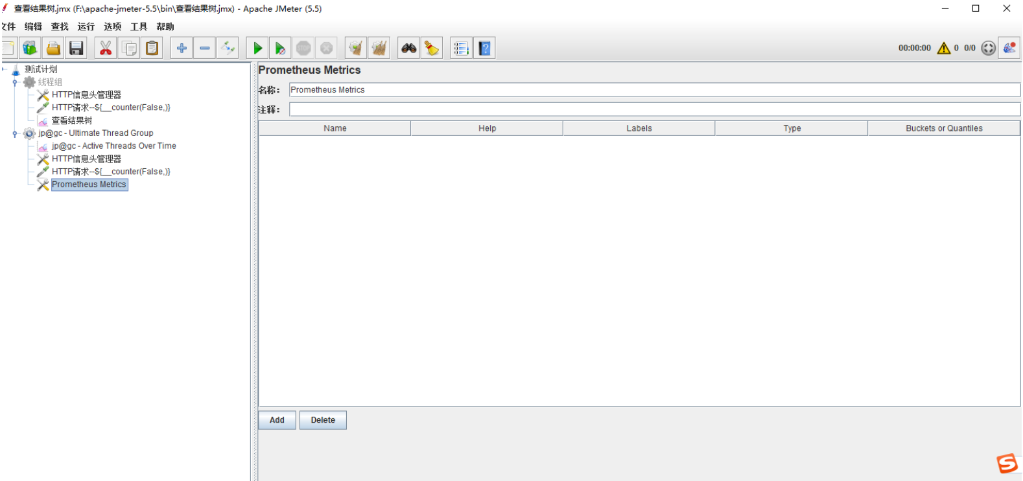The height and width of the screenshot is (481, 1023).
Task: Start the test with green play icon
Action: (x=257, y=48)
